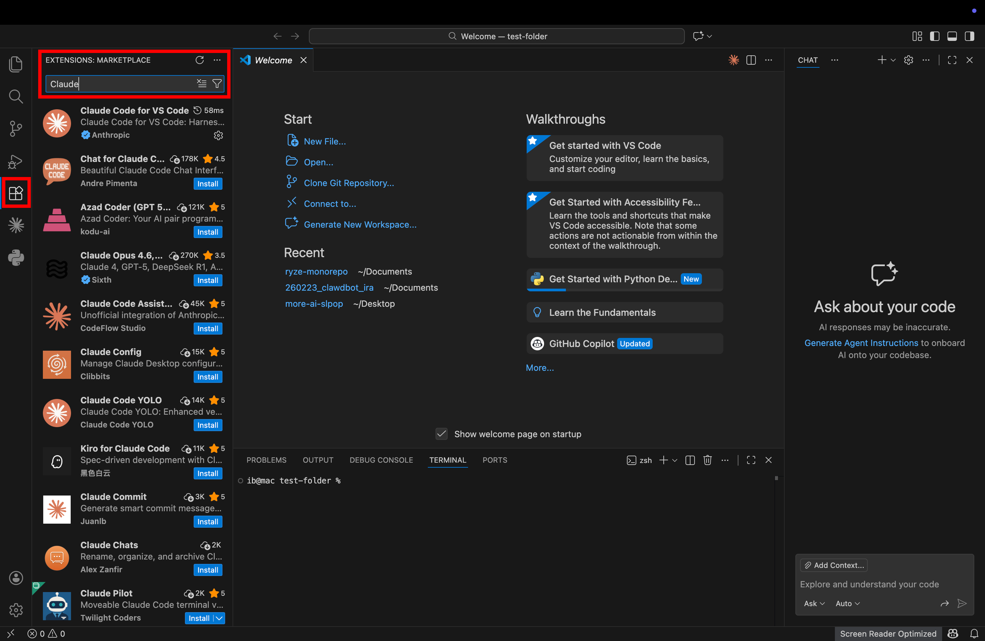Toggle the extensions filter icon

click(x=217, y=83)
